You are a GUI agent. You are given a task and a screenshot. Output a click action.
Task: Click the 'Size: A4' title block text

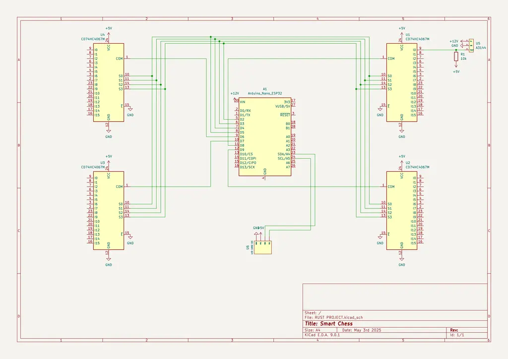click(x=313, y=330)
